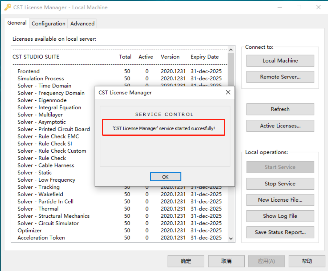
Task: Select the Frontend license row
Action: click(x=119, y=71)
